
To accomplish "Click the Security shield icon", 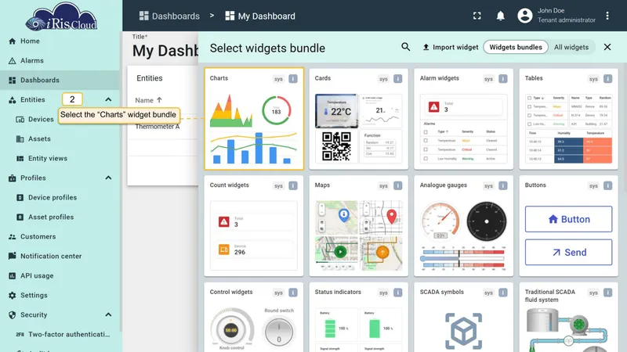I will (12, 315).
